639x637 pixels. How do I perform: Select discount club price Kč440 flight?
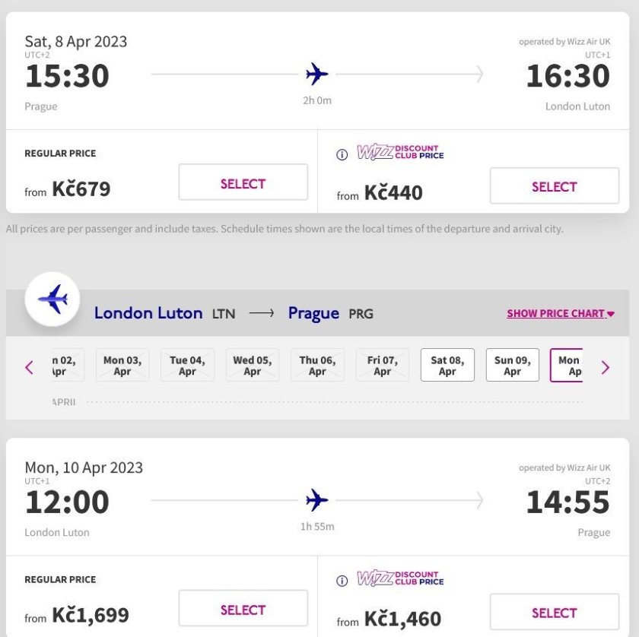coord(554,186)
